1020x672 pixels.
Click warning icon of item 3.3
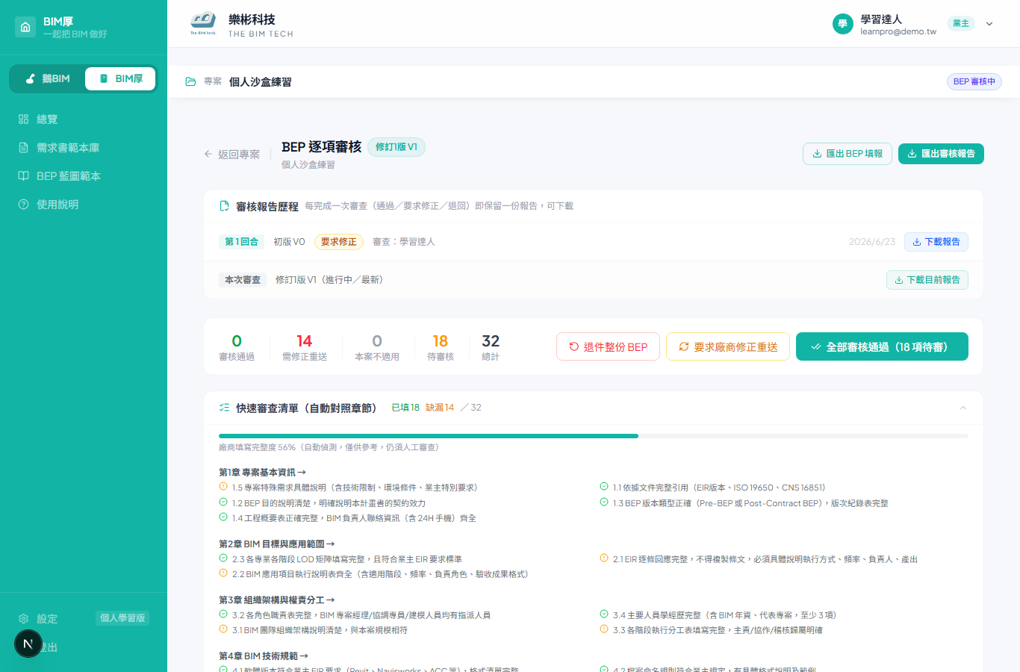point(604,629)
